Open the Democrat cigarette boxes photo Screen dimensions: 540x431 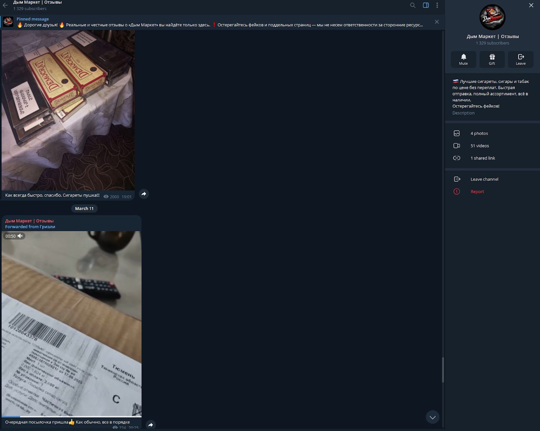(68, 110)
